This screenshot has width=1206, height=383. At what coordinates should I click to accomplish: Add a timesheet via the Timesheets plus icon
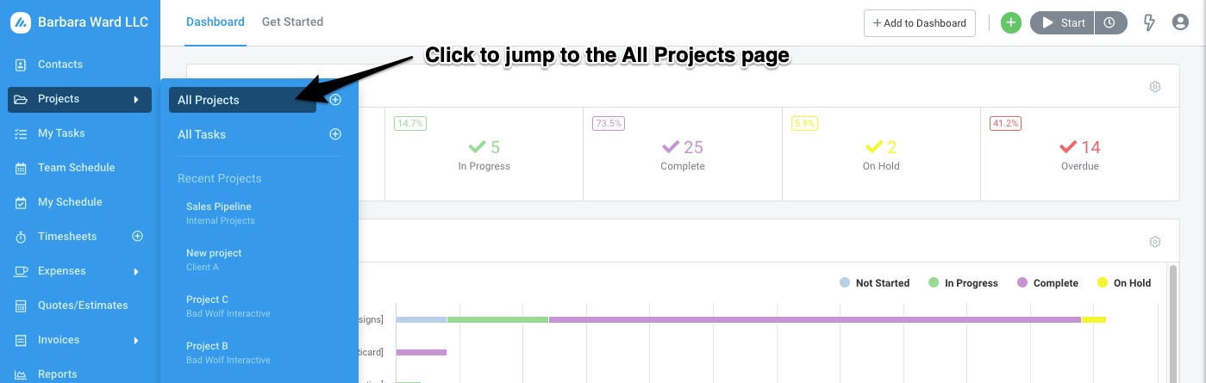click(x=137, y=236)
